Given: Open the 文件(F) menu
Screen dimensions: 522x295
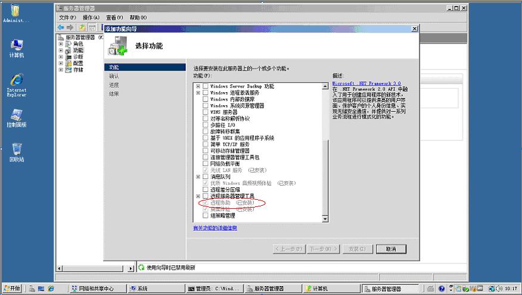Looking at the screenshot, I should tap(67, 17).
